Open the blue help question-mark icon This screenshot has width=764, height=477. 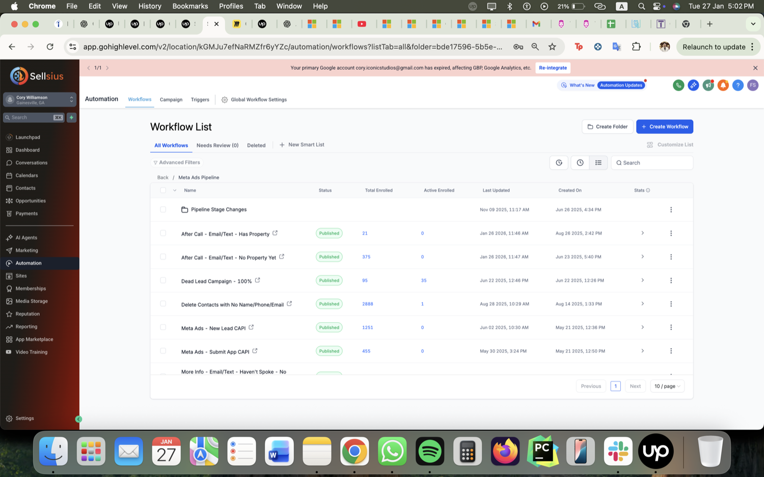pos(738,85)
